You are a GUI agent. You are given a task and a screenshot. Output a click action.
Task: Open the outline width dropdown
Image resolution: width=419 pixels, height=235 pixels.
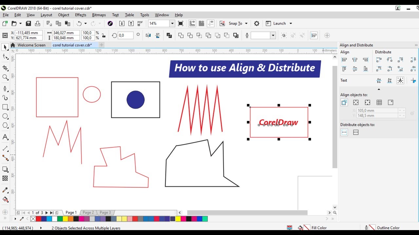click(273, 35)
